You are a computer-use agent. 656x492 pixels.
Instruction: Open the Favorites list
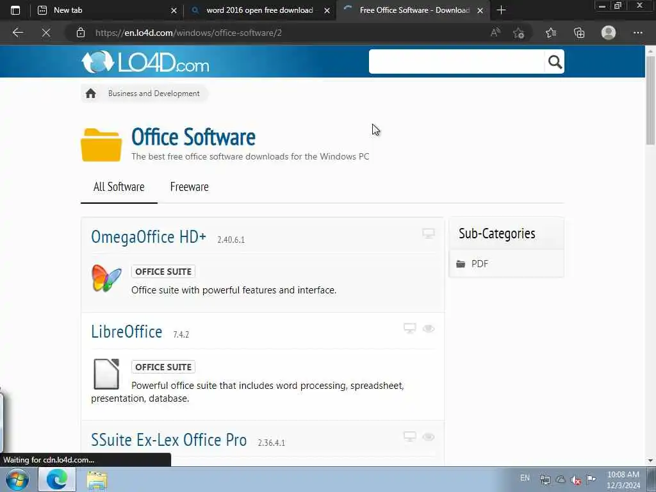point(551,33)
